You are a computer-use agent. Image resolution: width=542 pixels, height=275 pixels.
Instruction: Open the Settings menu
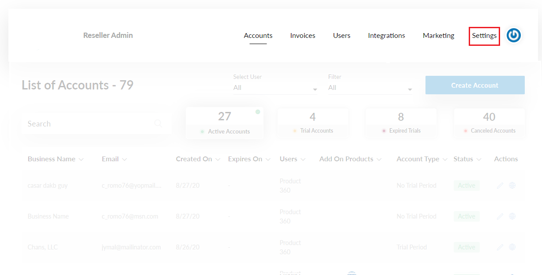point(484,36)
